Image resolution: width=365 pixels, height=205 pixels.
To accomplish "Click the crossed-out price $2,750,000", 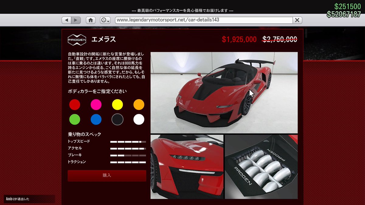I will click(x=280, y=39).
